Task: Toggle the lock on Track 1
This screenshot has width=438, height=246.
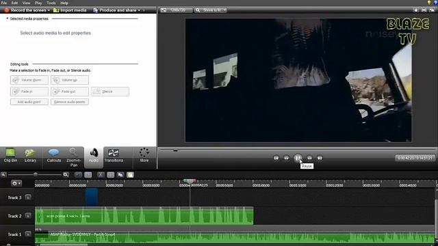Action: click(x=28, y=234)
